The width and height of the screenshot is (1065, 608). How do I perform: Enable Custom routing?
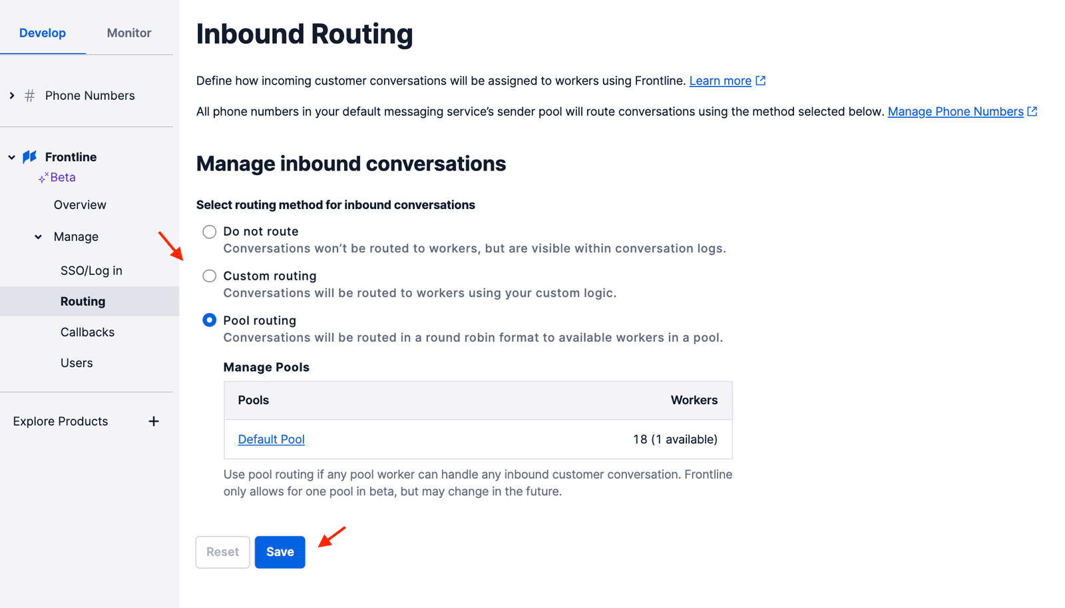click(209, 276)
